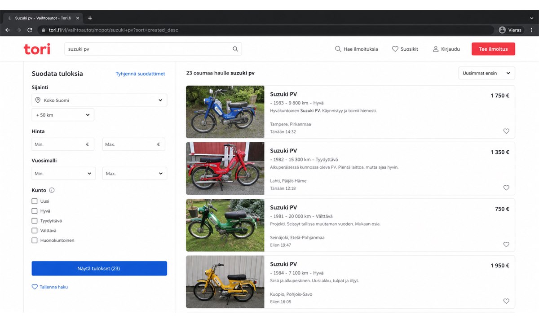Favorite the 1 950 € Suzuki PV listing
This screenshot has height=323, width=539.
click(x=506, y=301)
